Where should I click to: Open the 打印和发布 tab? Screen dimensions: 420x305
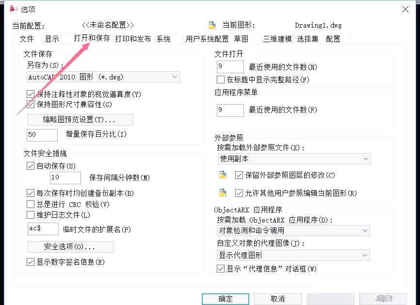coord(133,39)
